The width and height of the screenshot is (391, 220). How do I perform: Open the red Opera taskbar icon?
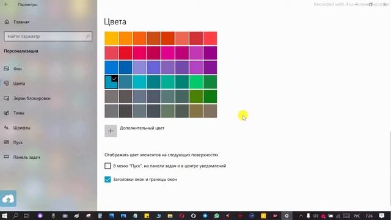point(182,216)
